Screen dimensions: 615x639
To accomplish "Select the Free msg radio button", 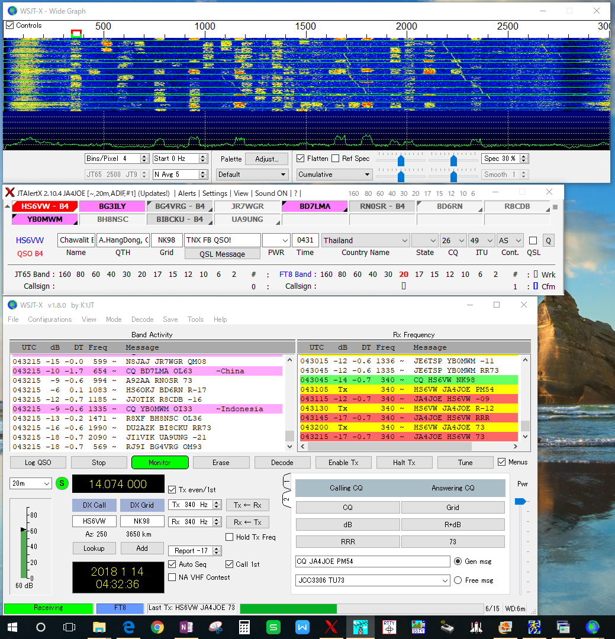I will point(458,580).
